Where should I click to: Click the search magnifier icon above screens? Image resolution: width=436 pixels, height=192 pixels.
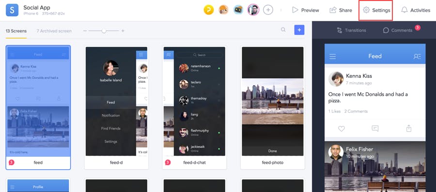coord(283,30)
